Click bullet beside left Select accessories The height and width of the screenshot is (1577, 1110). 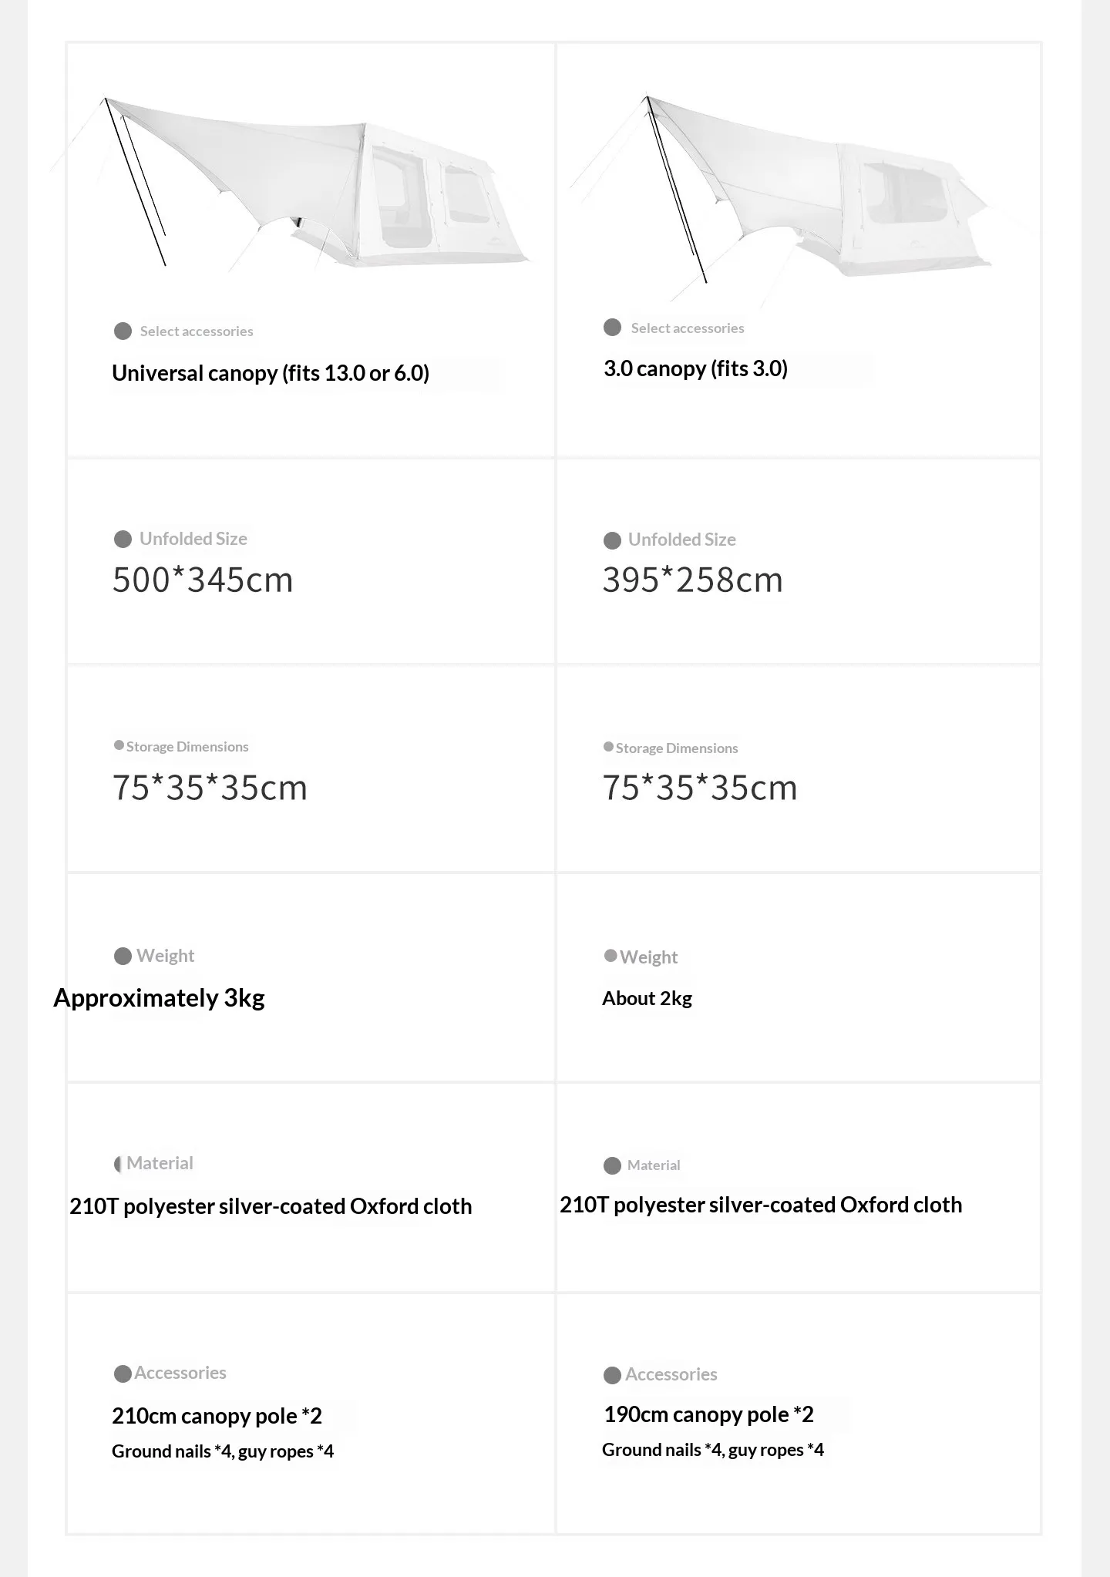tap(123, 331)
